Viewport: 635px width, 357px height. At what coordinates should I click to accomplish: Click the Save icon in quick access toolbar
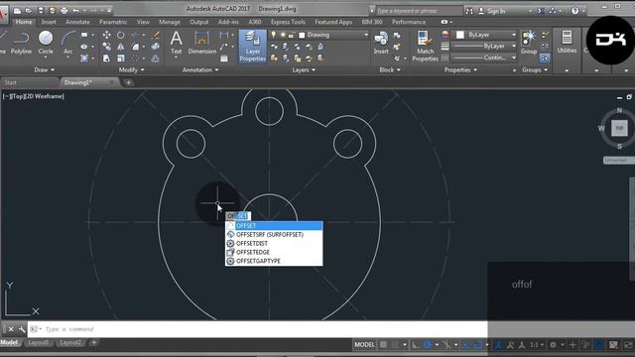(41, 11)
